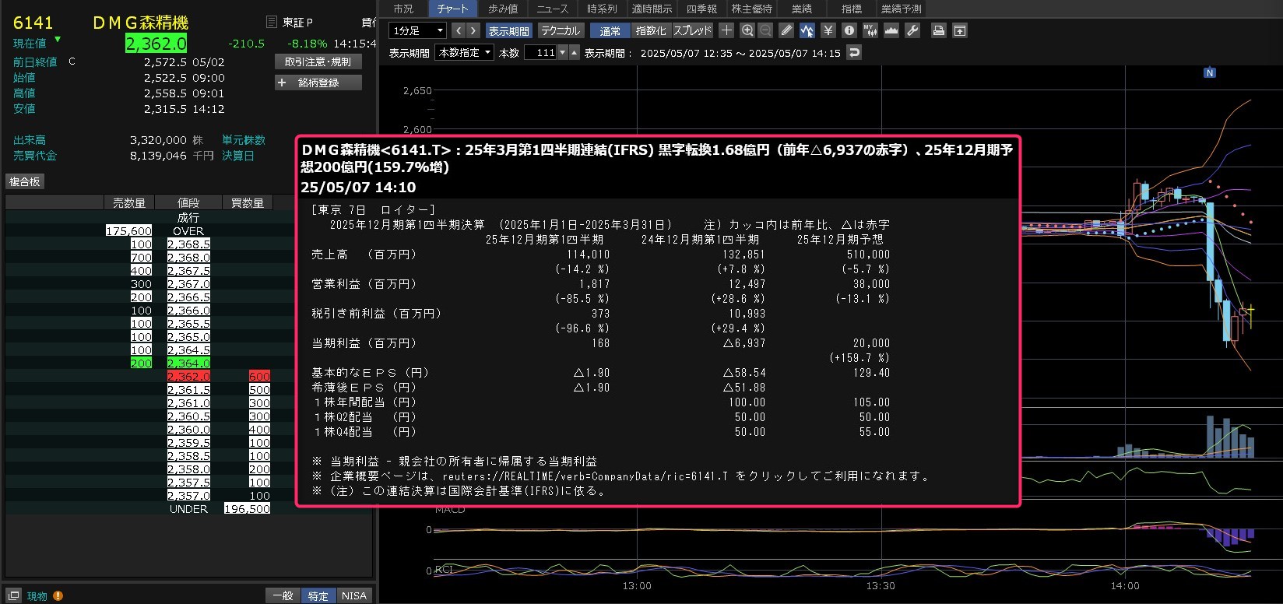Click the ask price 2,368.5
The height and width of the screenshot is (604, 1283).
point(188,244)
